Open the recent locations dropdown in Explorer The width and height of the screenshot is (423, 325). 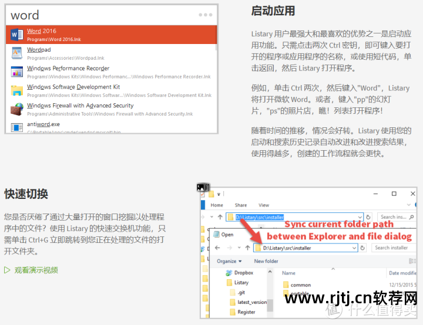pos(211,217)
